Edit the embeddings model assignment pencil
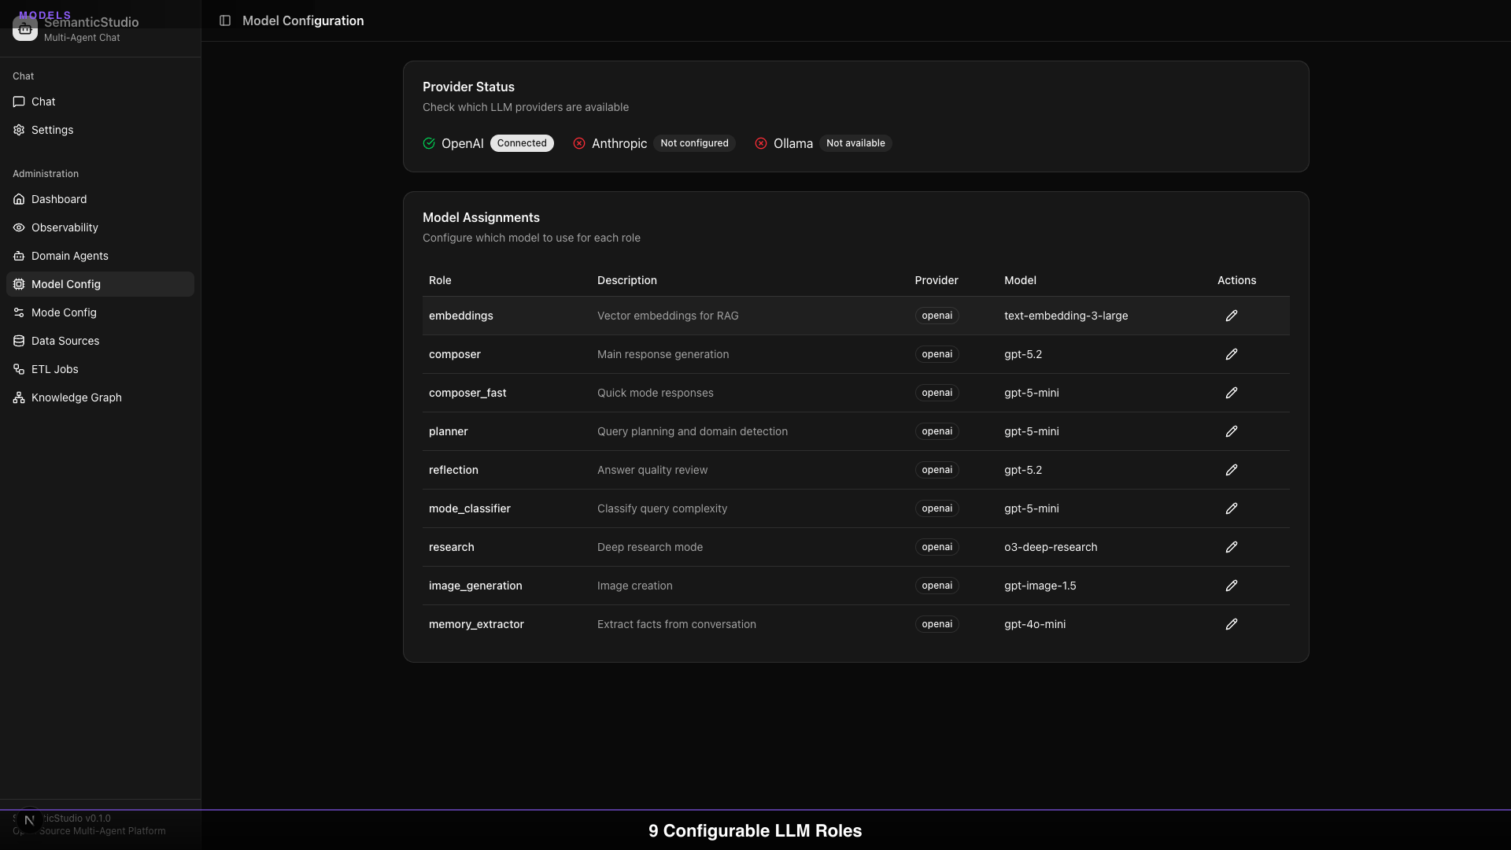This screenshot has width=1511, height=850. pos(1231,316)
